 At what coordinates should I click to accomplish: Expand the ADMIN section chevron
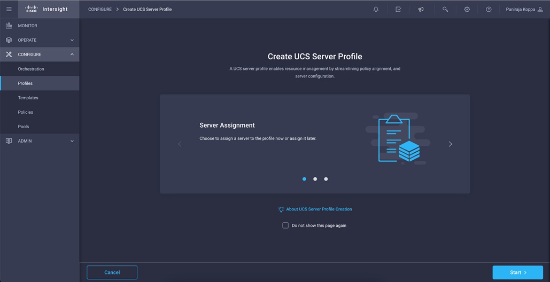(x=72, y=141)
